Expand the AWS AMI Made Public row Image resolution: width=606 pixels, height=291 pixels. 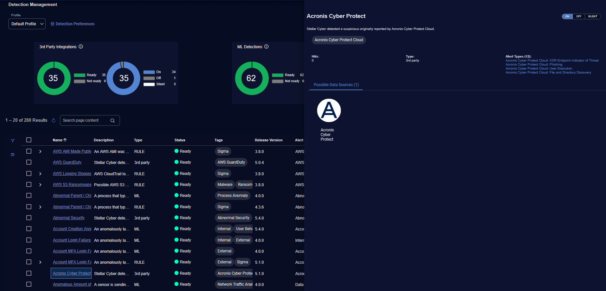pyautogui.click(x=40, y=151)
